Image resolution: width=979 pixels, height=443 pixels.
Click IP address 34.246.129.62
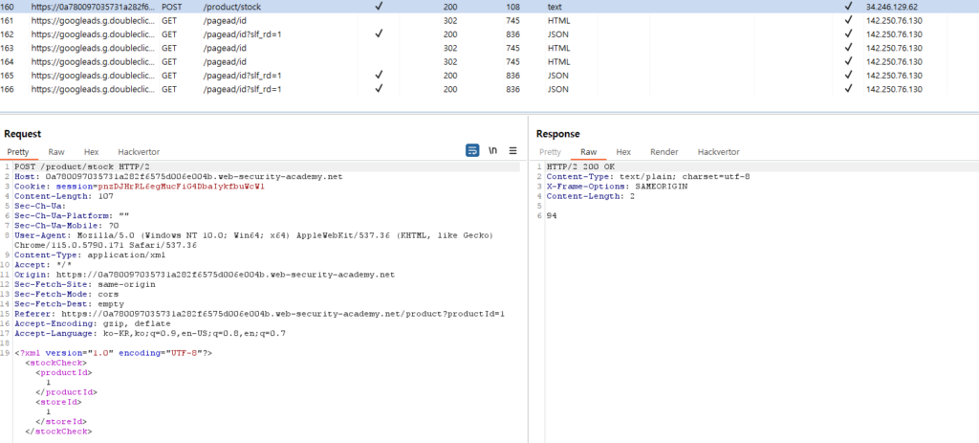tap(894, 7)
